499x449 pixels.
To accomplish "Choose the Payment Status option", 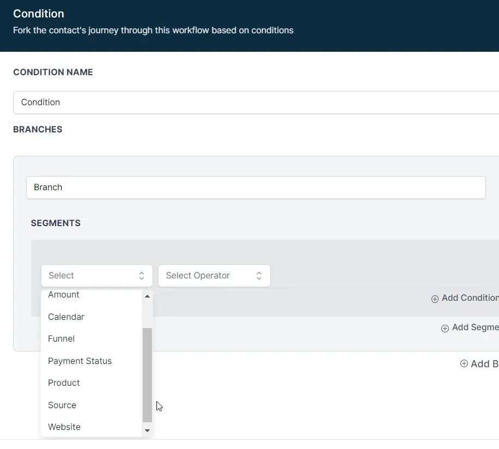I will coord(80,361).
